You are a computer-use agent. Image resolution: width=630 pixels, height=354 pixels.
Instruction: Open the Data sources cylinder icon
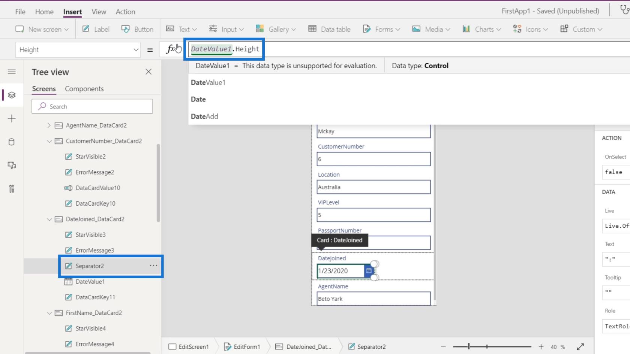(12, 142)
